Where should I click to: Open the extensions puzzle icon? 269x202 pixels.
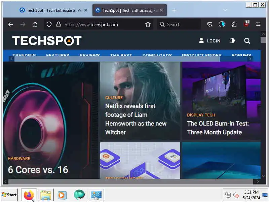[234, 24]
